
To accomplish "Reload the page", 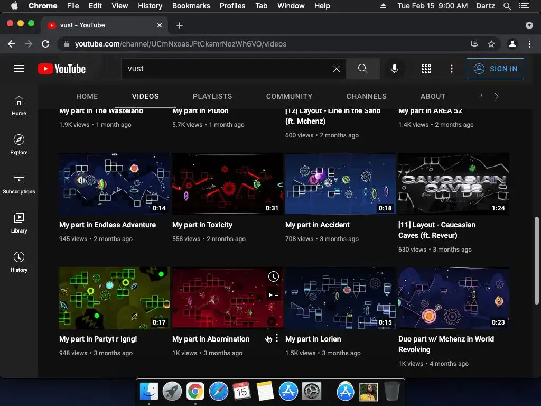I will click(x=45, y=44).
